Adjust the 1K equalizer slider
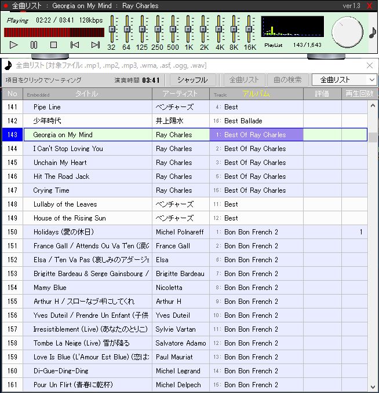The height and width of the screenshot is (393, 379). (188, 29)
